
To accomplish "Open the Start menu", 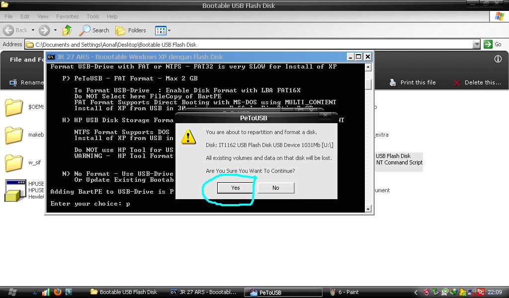I will click(x=12, y=292).
